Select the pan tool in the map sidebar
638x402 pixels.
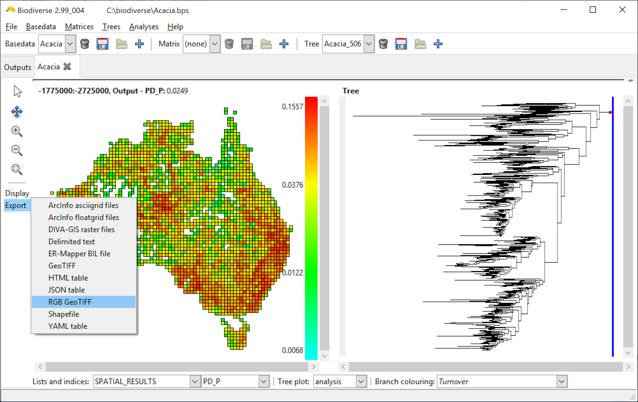point(17,112)
